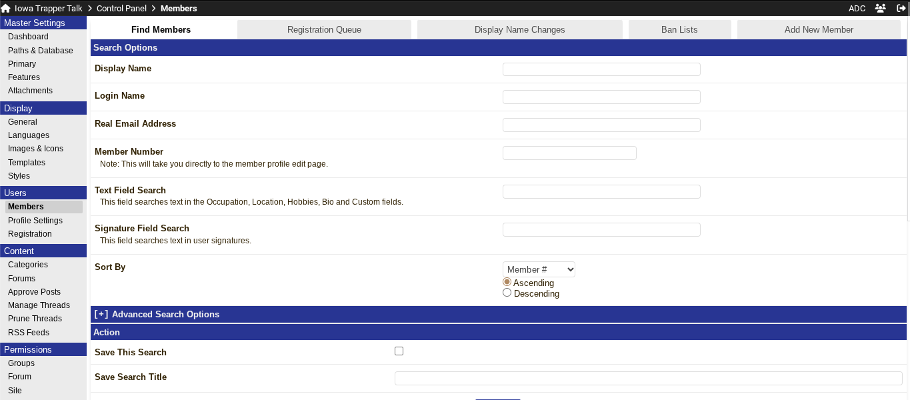910x400 pixels.
Task: Click the Save Search Title text box
Action: 648,378
